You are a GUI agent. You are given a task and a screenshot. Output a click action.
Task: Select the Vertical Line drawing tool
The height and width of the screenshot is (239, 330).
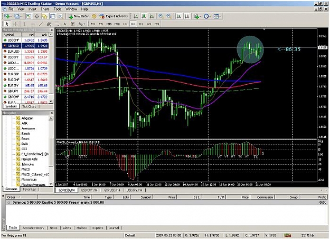25,24
